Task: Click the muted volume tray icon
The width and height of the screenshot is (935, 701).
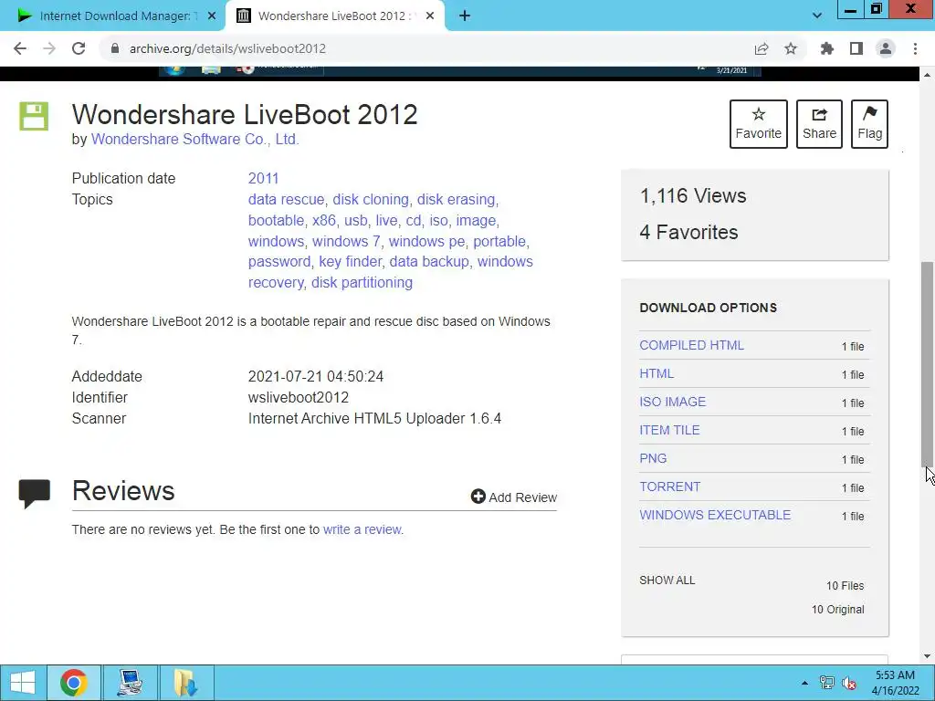Action: tap(848, 683)
